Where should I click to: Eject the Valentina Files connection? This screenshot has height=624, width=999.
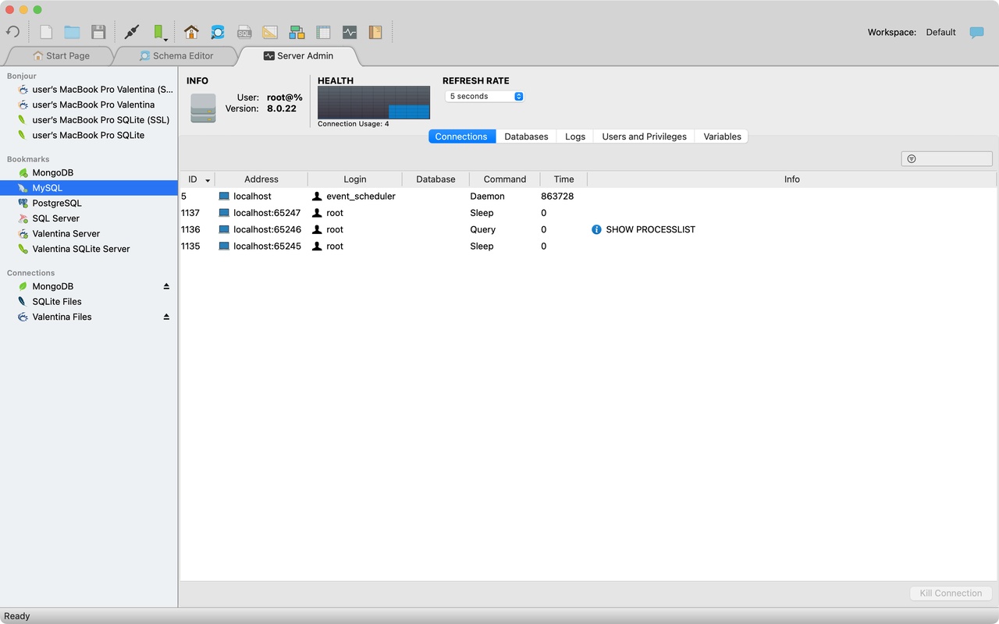[x=166, y=317]
